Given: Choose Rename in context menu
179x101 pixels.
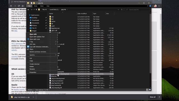Looking at the screenshot, I should coord(32,69).
